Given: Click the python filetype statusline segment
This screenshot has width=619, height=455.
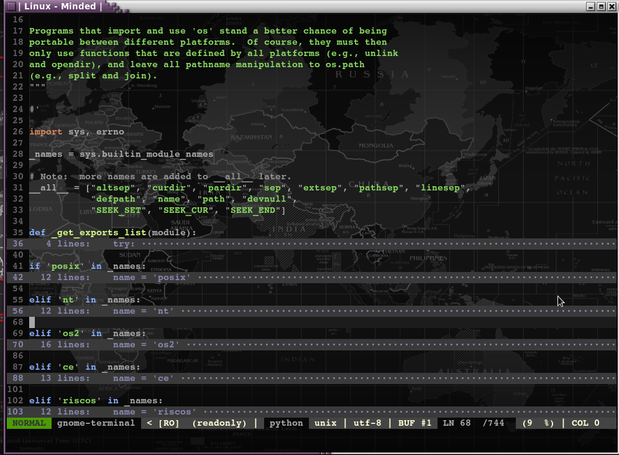Looking at the screenshot, I should click(x=287, y=423).
